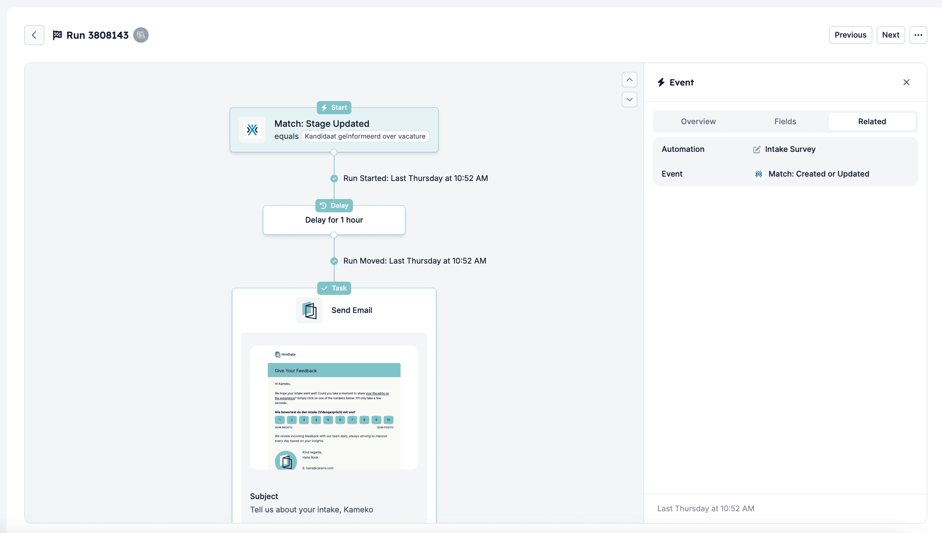Click the connector dot below the Start node

(x=334, y=152)
